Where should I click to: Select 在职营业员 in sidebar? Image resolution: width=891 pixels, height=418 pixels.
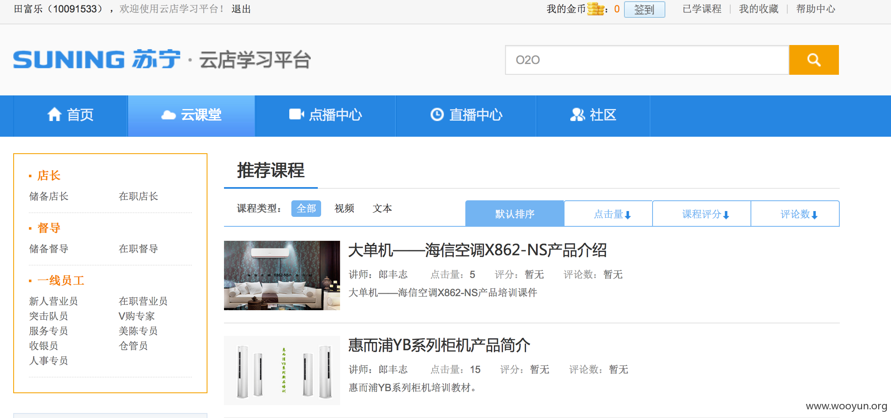[x=143, y=301]
